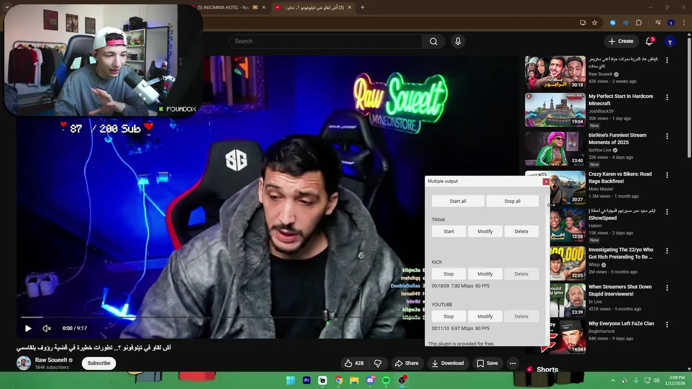Close the INSOMNIA HOTEL tab
The width and height of the screenshot is (692, 389).
(264, 8)
